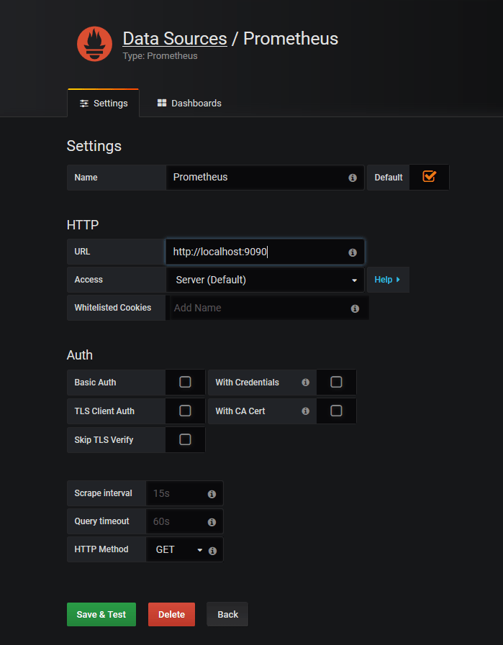Expand the Access Help section
The height and width of the screenshot is (645, 503).
tap(388, 280)
